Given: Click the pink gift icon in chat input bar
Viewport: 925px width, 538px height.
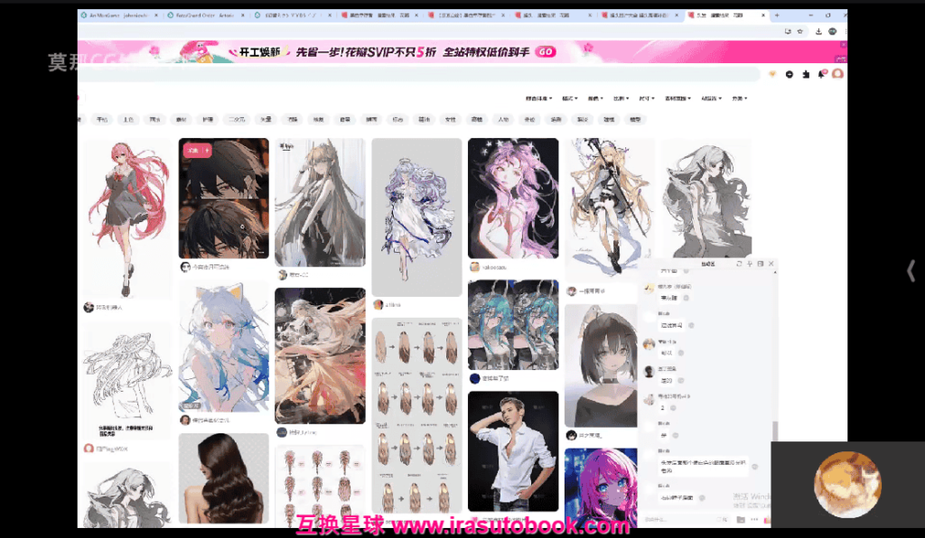Looking at the screenshot, I should (x=767, y=520).
